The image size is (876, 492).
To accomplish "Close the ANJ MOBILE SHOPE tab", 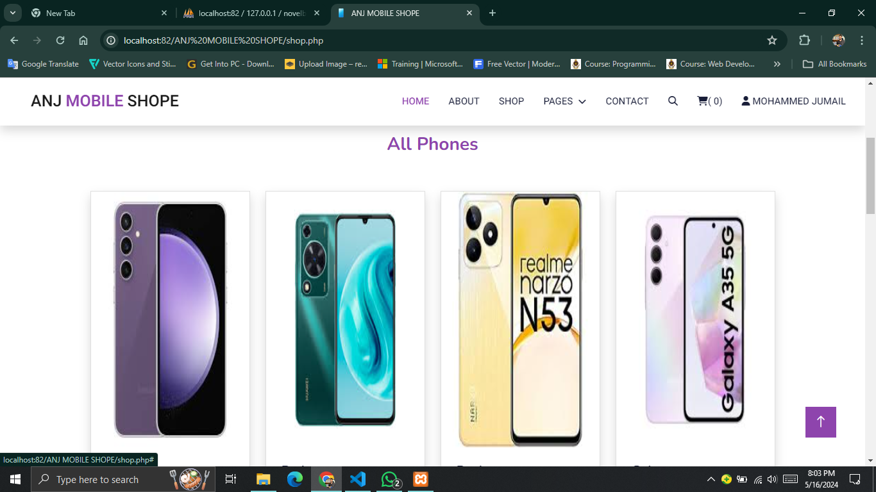I will tap(469, 13).
